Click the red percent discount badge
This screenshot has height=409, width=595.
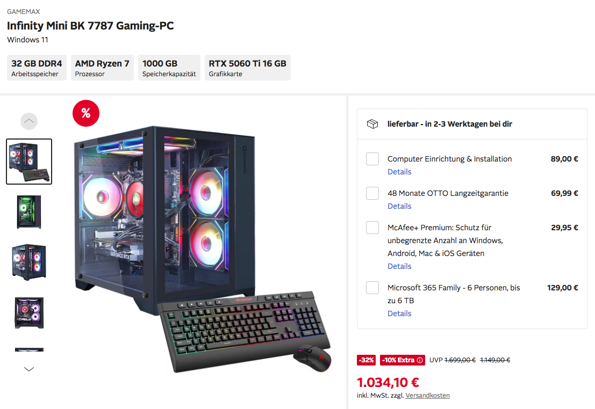86,113
